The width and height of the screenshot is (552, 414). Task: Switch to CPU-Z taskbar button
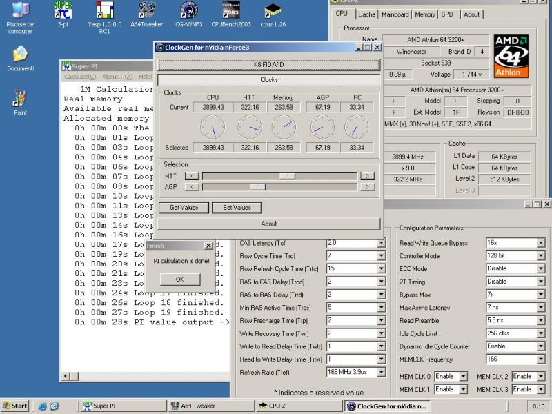[299, 406]
